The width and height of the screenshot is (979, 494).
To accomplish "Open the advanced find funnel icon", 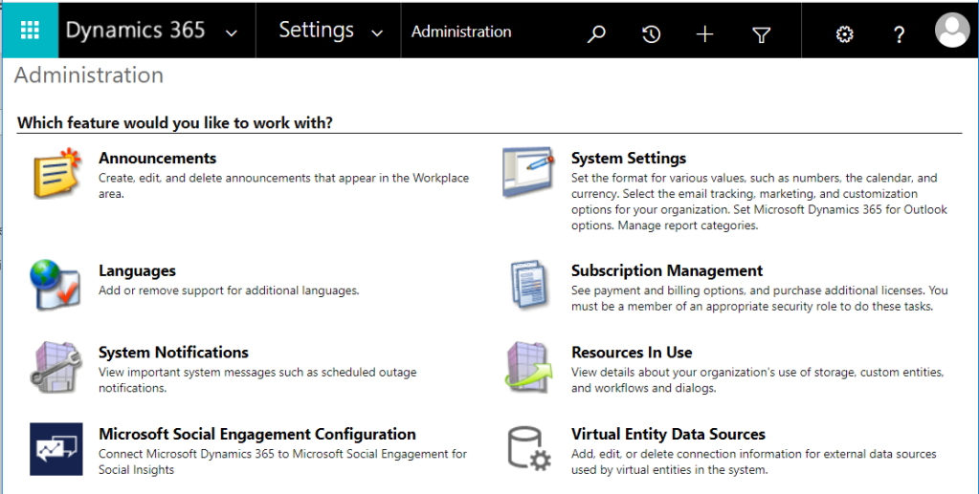I will [761, 34].
